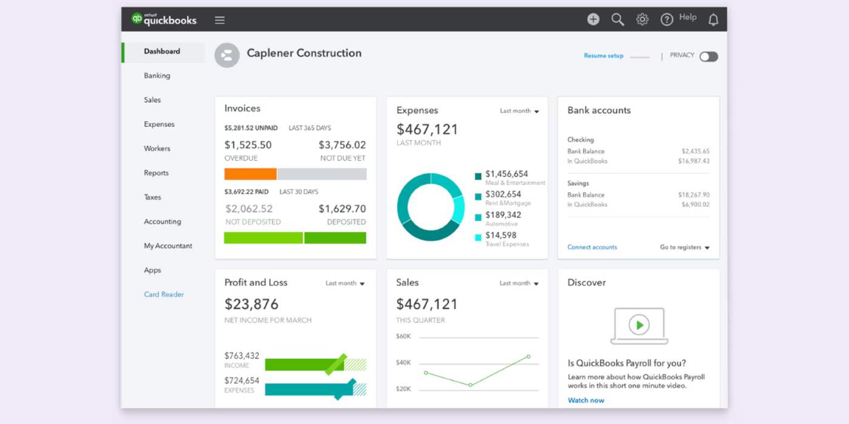Click the hamburger navigation menu icon
Image resolution: width=849 pixels, height=424 pixels.
tap(220, 19)
